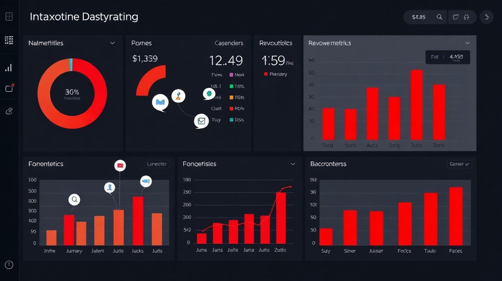Click the red legend swatch beside Clast
Image resolution: width=502 pixels, height=281 pixels.
[x=231, y=108]
